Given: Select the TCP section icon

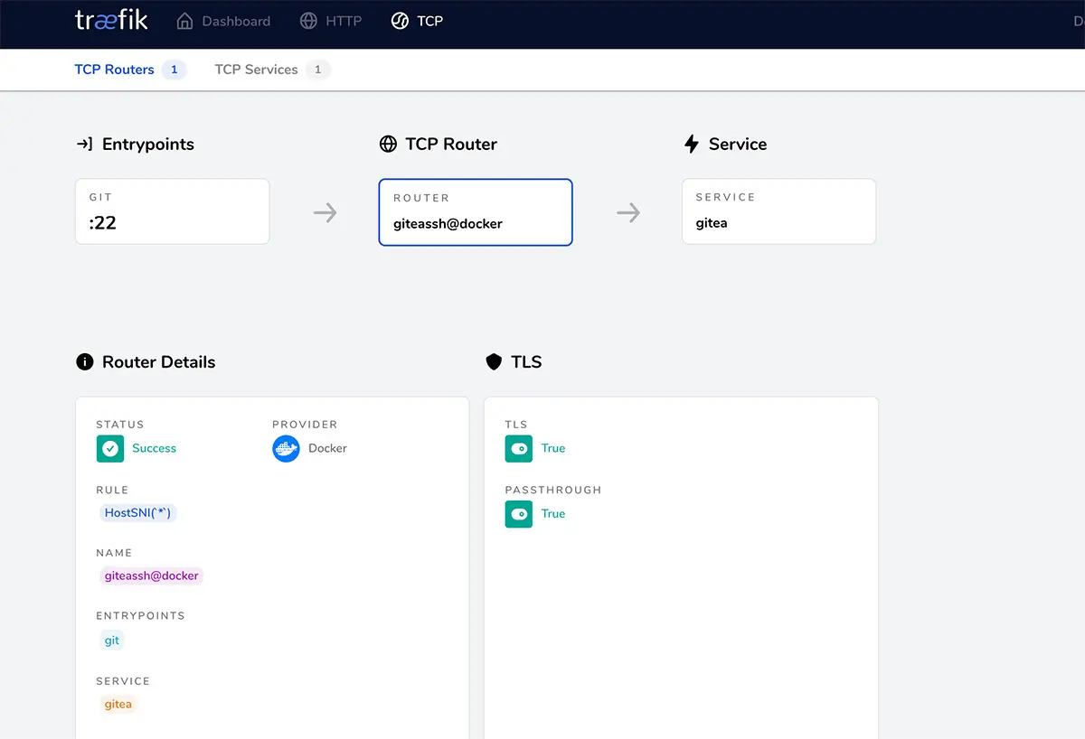Looking at the screenshot, I should coord(398,20).
